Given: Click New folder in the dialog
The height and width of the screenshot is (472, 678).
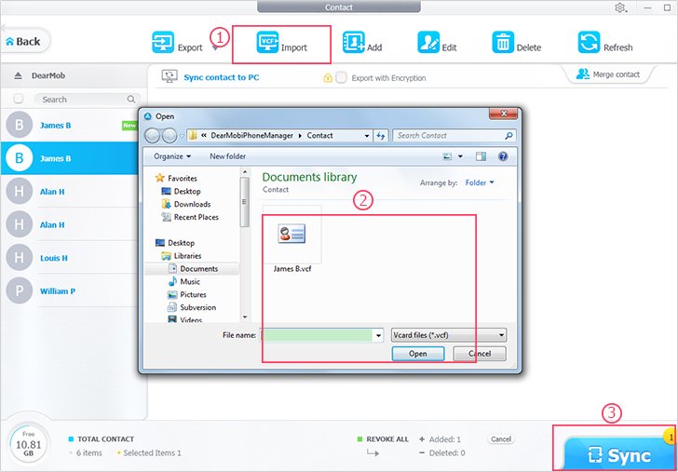Looking at the screenshot, I should (228, 156).
